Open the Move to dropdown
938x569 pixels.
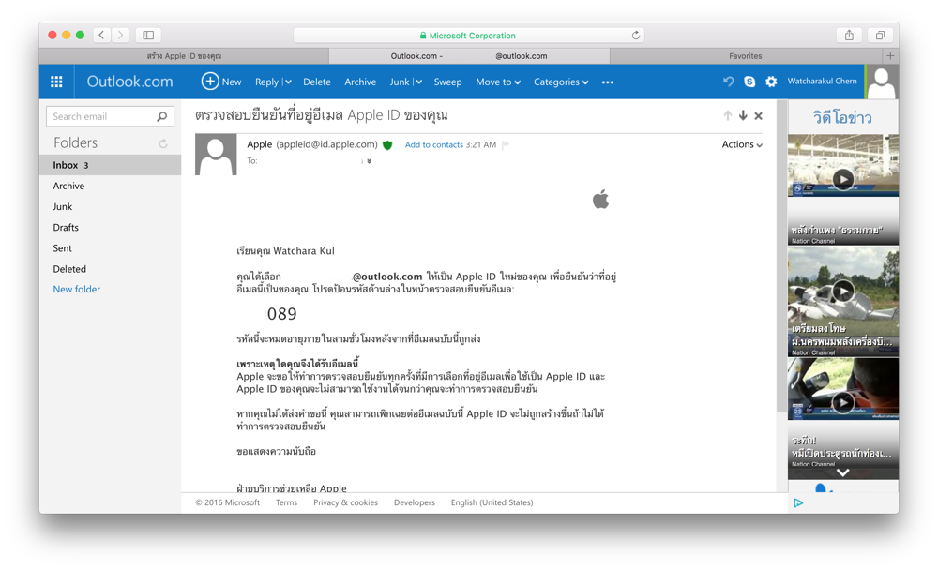click(497, 82)
